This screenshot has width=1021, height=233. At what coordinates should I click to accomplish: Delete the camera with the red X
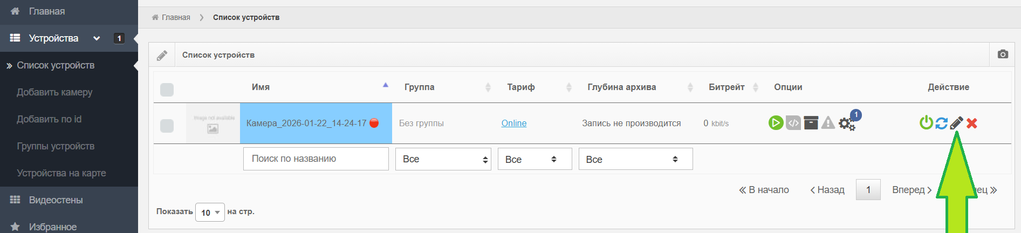[972, 123]
